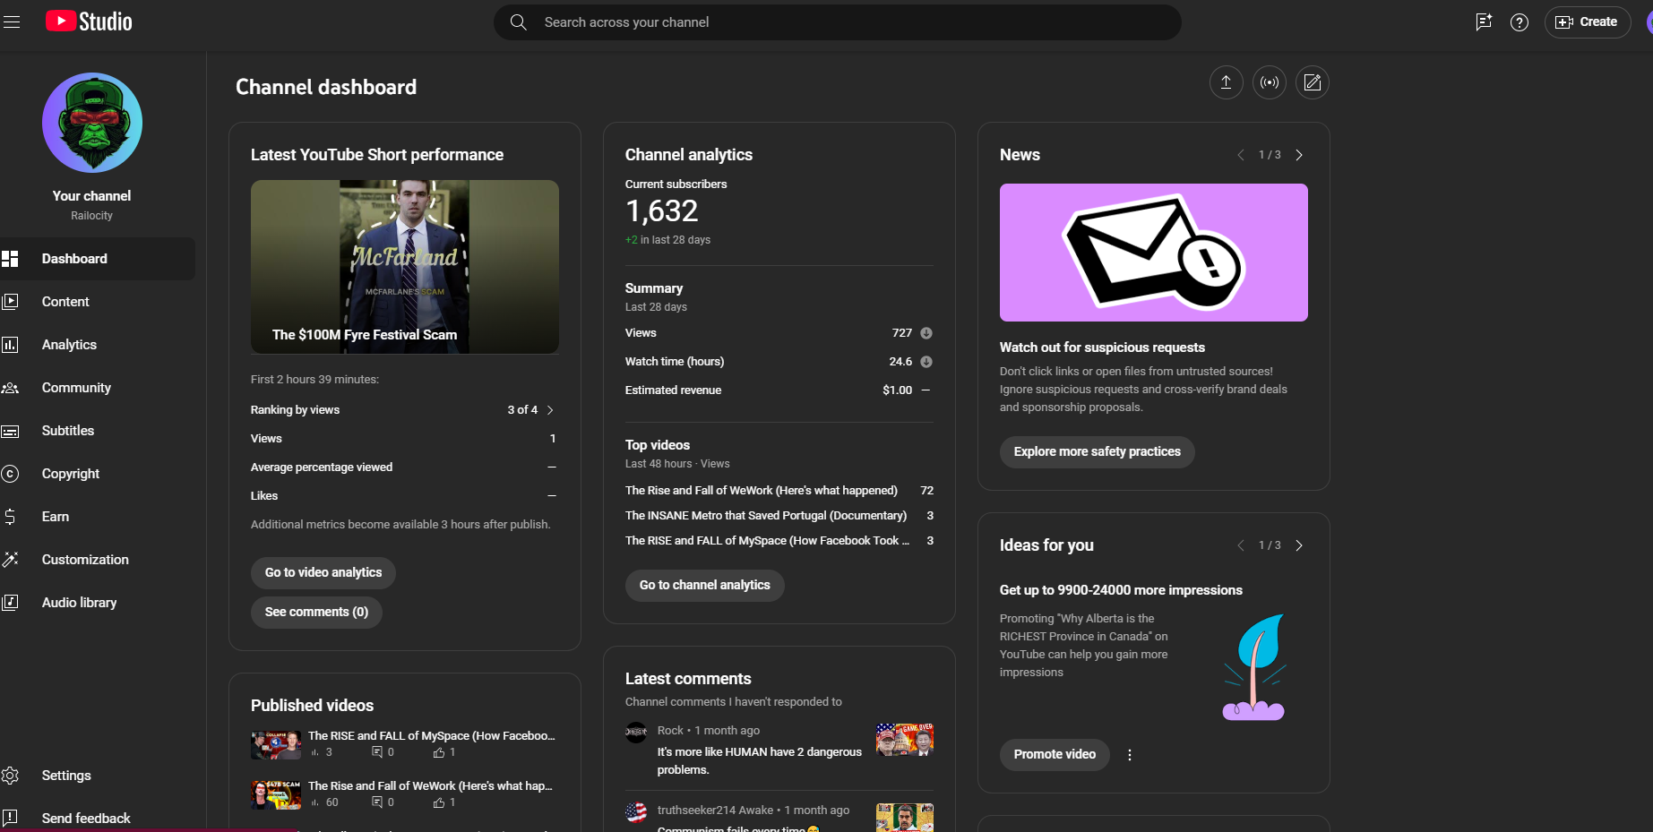
Task: Open the hamburger navigation menu
Action: pos(12,21)
